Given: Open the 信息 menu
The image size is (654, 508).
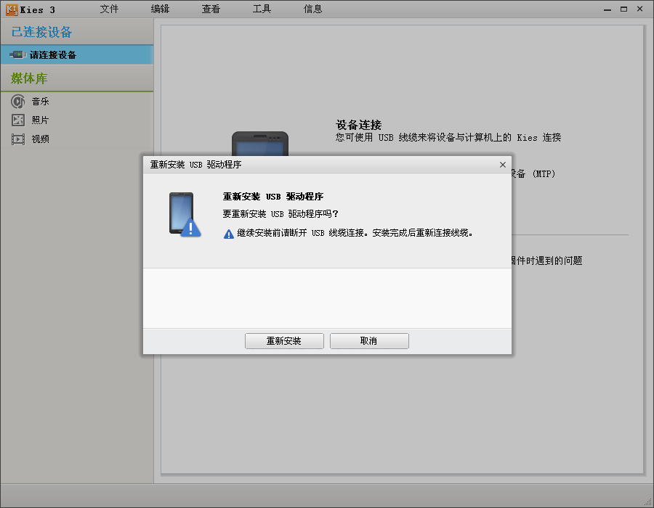Looking at the screenshot, I should point(312,9).
